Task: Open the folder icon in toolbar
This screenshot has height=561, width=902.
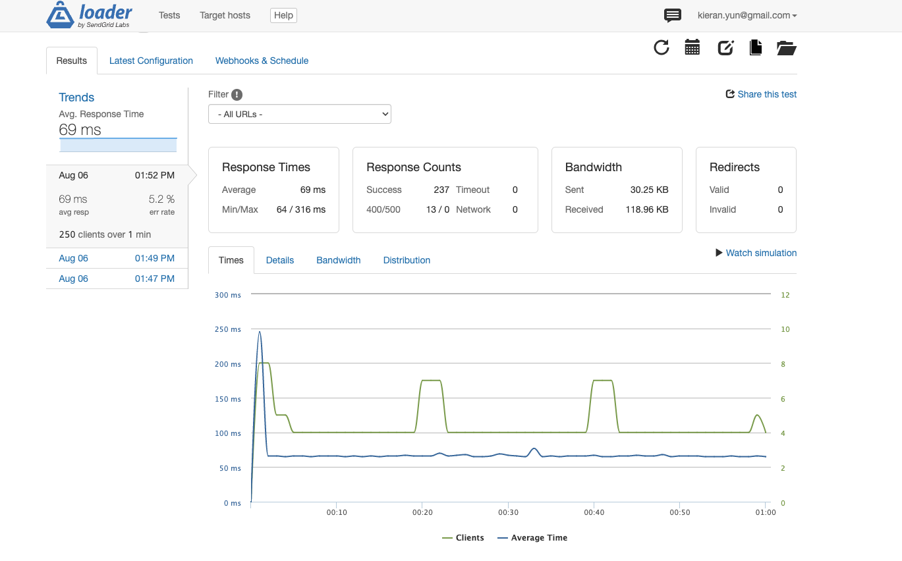Action: 787,47
